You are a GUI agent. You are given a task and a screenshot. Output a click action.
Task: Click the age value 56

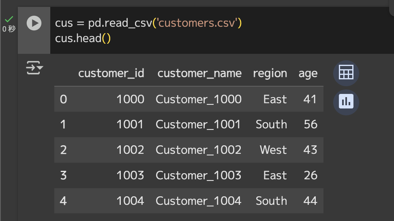tap(310, 124)
